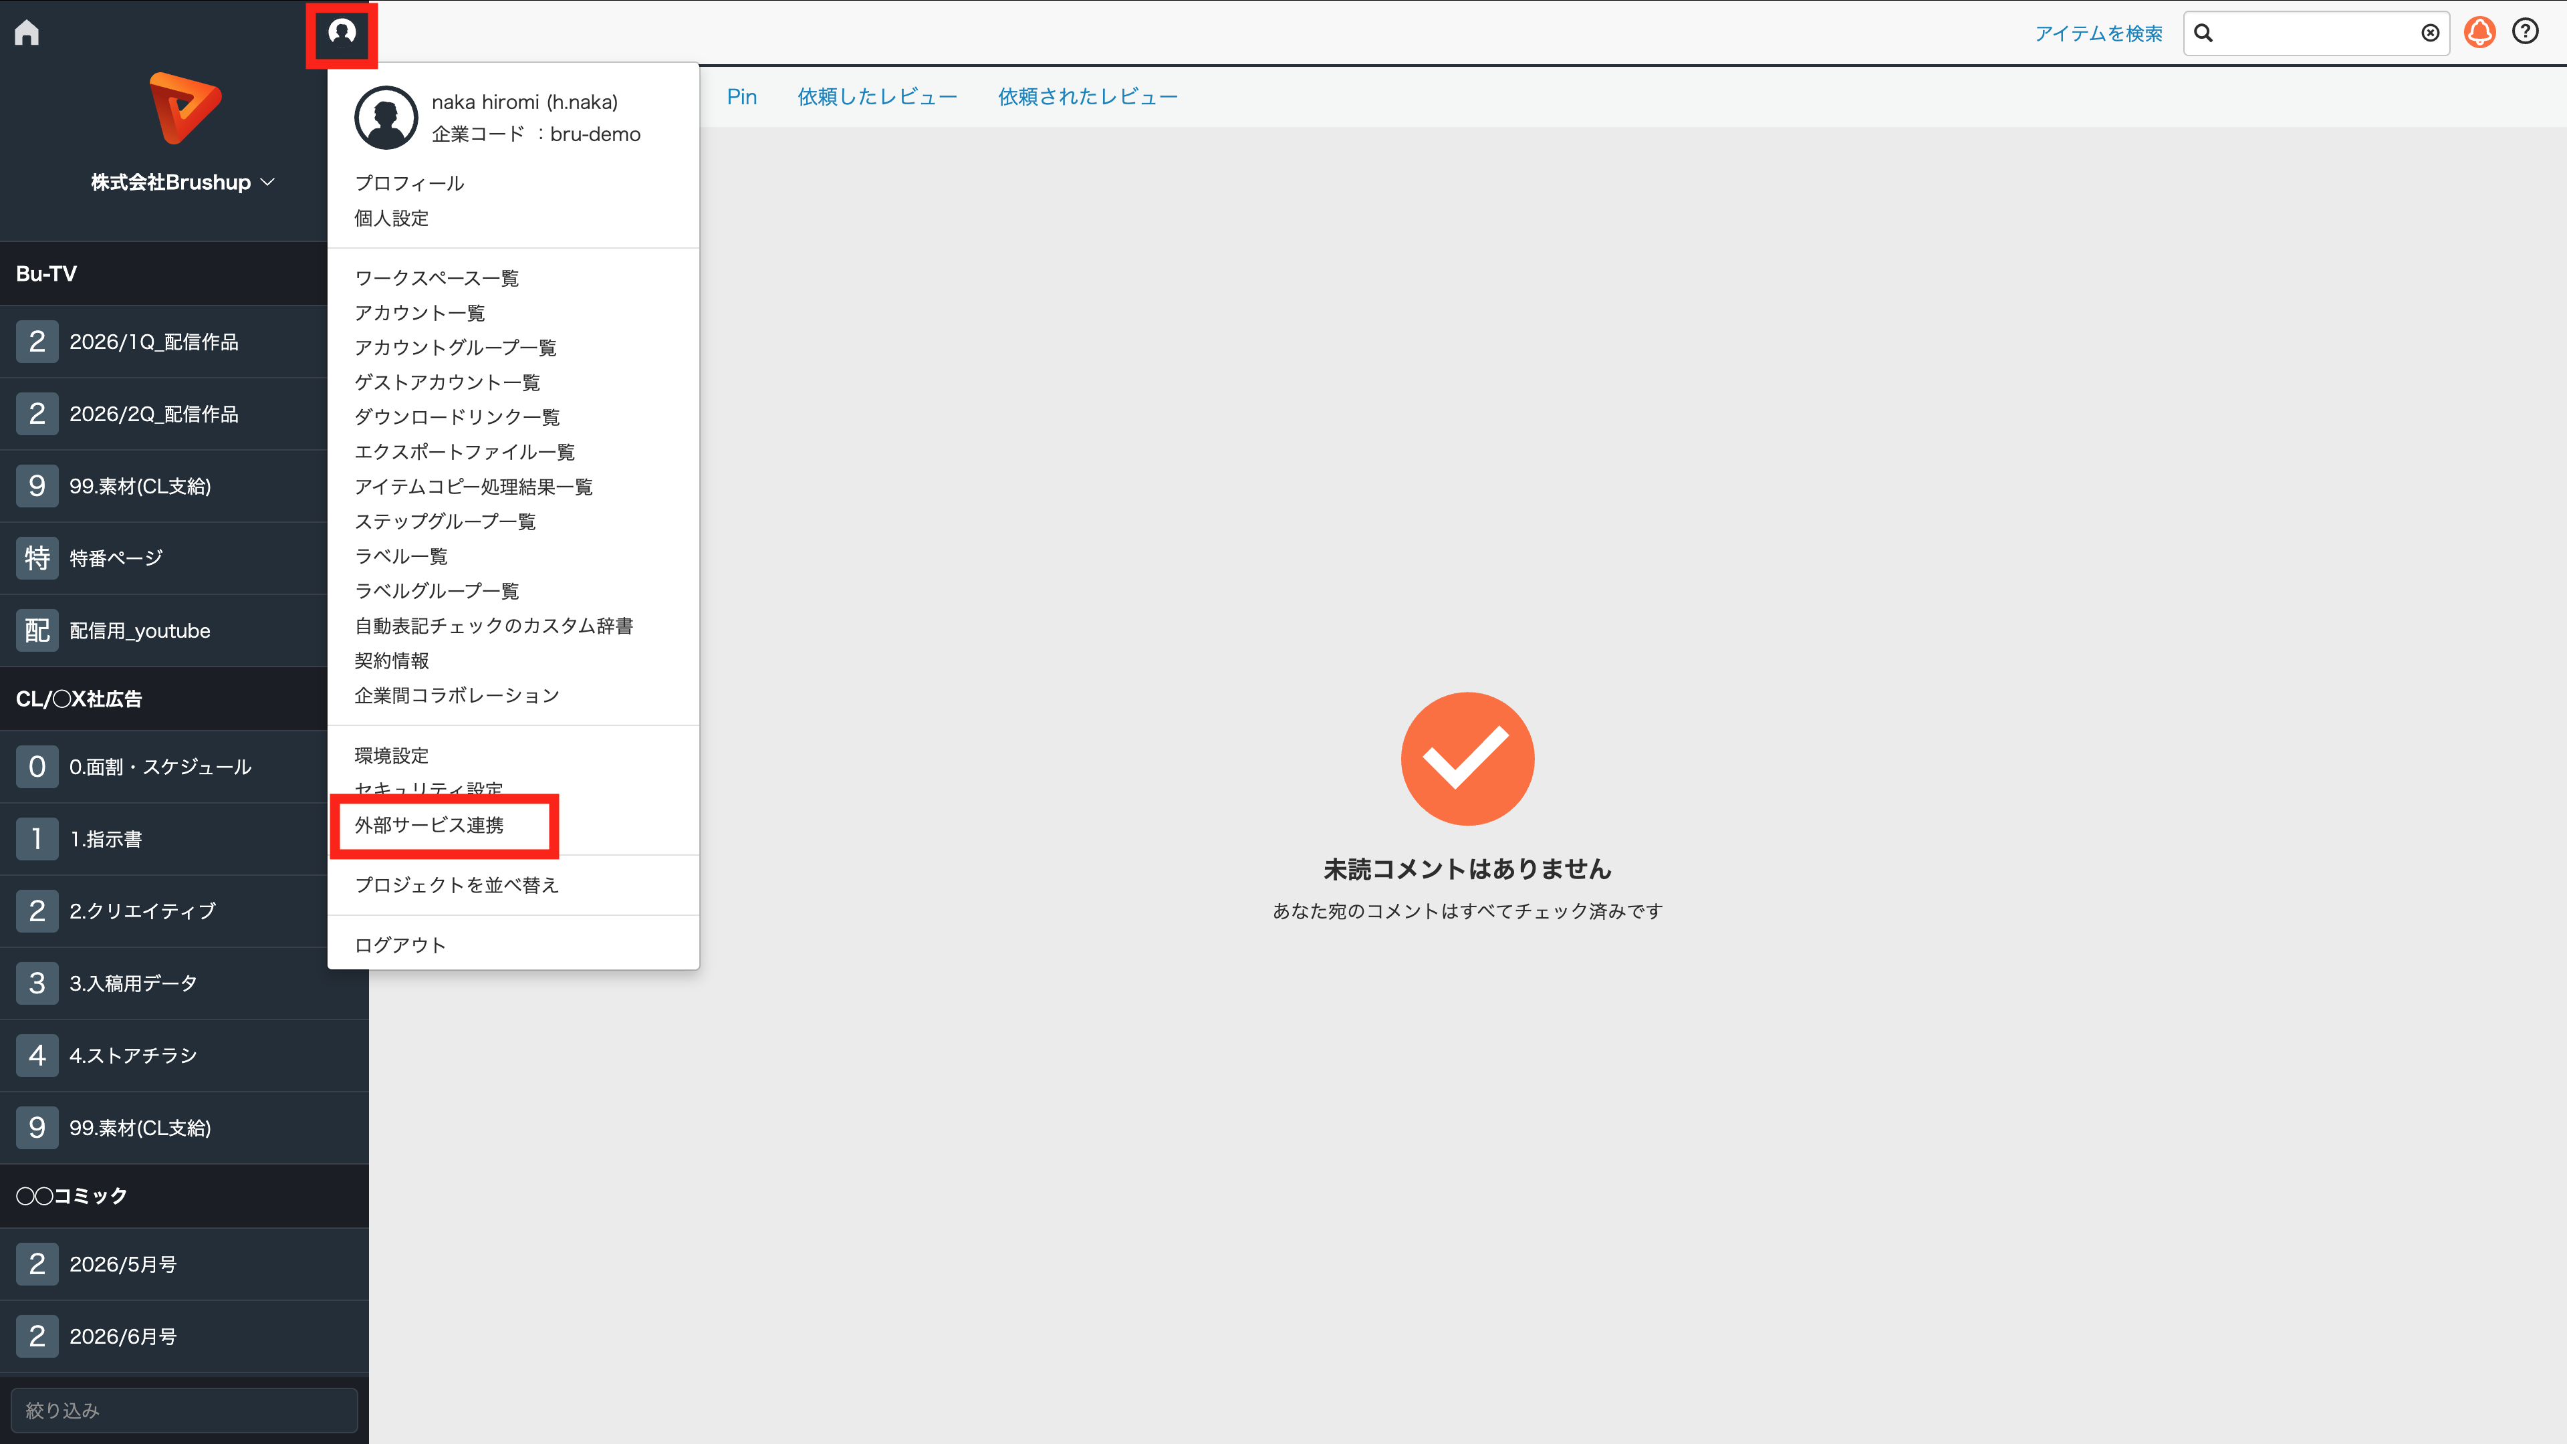Click user name naka hiromi (h.naka)
Viewport: 2567px width, 1444px height.
click(525, 103)
